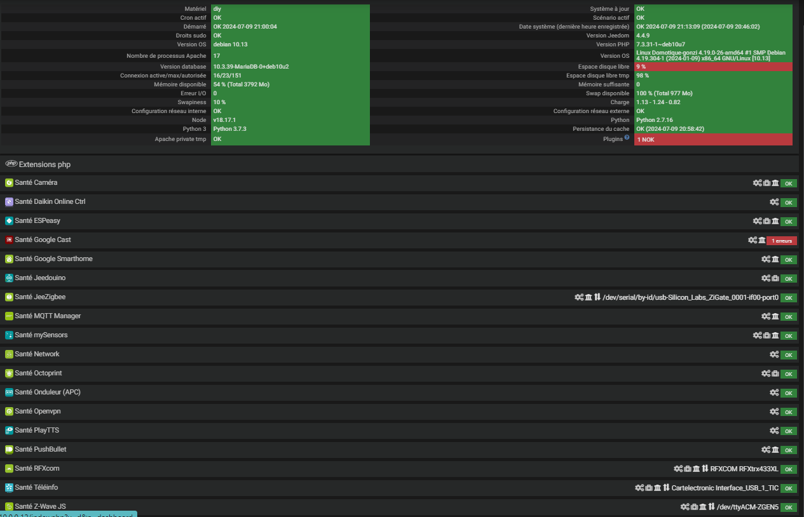This screenshot has width=804, height=517.
Task: Click the bank-columns icon in Santé Google Smarthome row
Action: tap(775, 259)
